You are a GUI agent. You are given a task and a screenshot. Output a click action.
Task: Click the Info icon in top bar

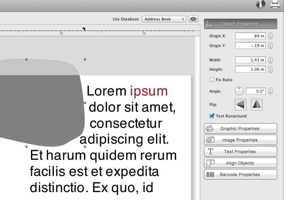[x=261, y=4]
